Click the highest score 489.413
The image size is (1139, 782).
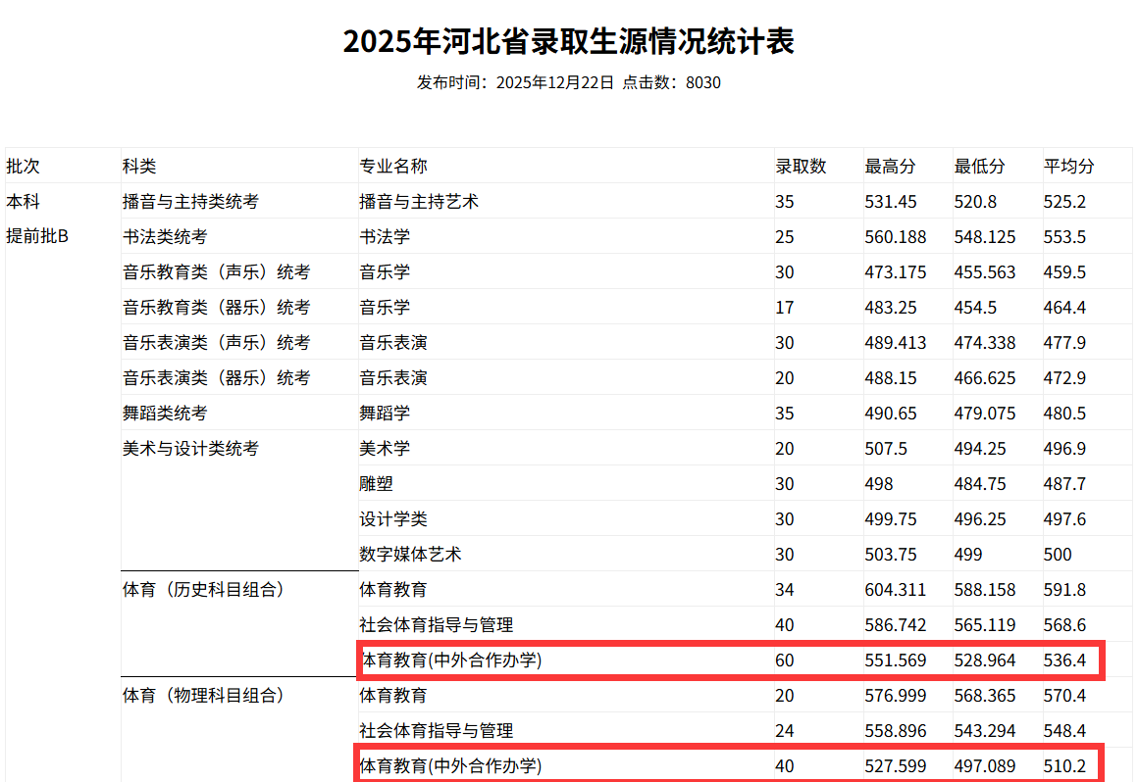pyautogui.click(x=896, y=343)
